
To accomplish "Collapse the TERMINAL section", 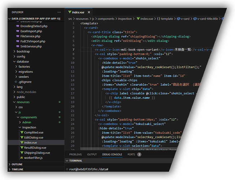I will [x=67, y=161].
